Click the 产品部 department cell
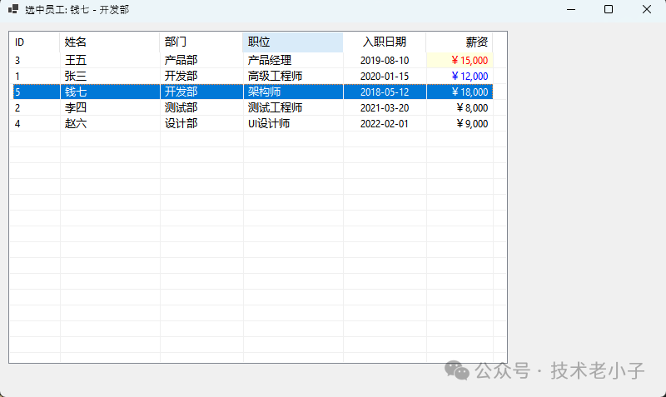This screenshot has height=397, width=666. tap(181, 60)
